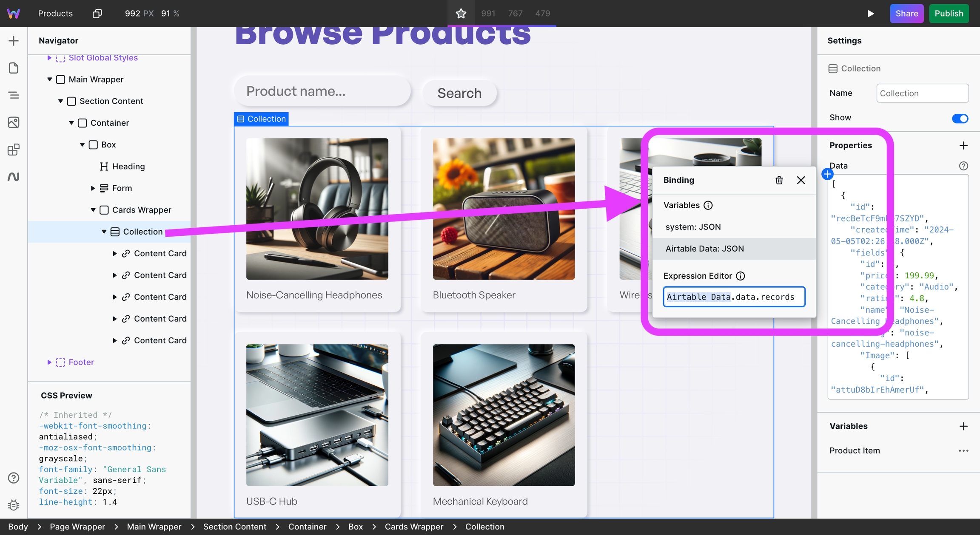This screenshot has width=980, height=535.
Task: Expand the Form item in Navigator
Action: [93, 188]
